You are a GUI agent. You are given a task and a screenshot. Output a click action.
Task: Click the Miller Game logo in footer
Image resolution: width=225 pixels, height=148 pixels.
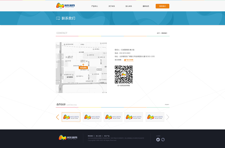[x=68, y=138]
